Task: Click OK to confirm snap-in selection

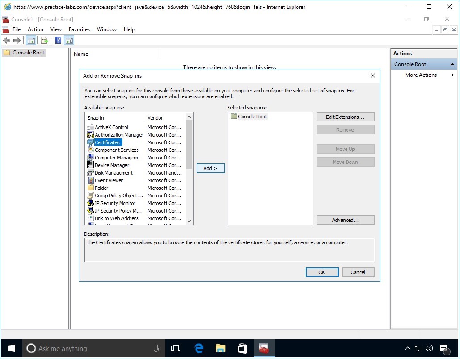Action: 322,272
